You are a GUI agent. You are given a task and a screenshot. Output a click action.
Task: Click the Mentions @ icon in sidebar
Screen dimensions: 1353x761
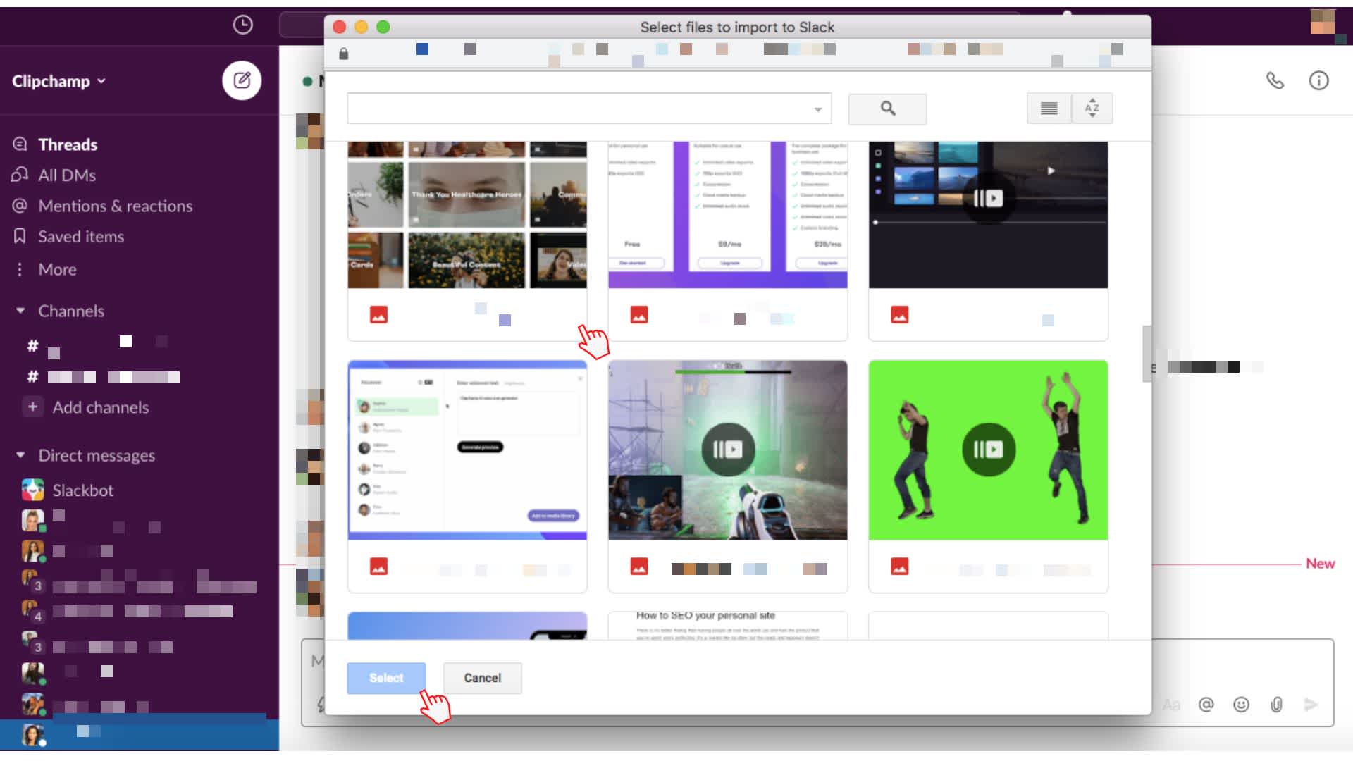tap(20, 206)
